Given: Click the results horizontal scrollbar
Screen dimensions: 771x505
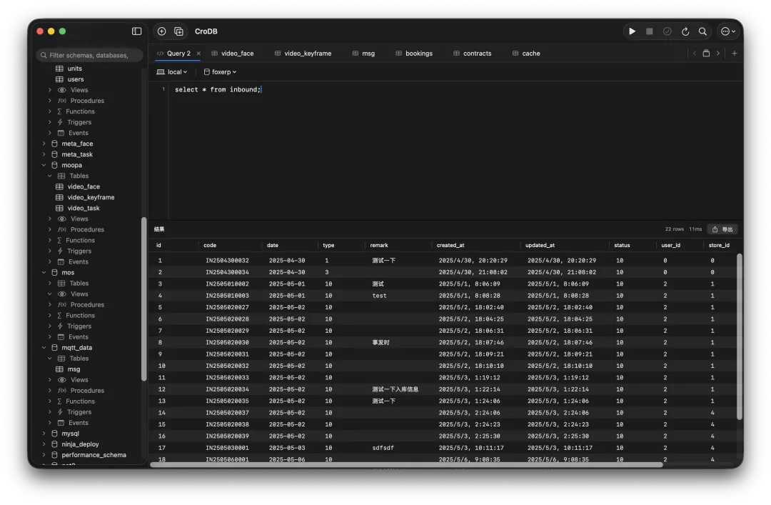Looking at the screenshot, I should pyautogui.click(x=406, y=464).
